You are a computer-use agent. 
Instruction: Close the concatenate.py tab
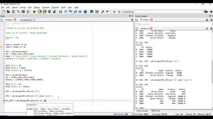[34, 20]
